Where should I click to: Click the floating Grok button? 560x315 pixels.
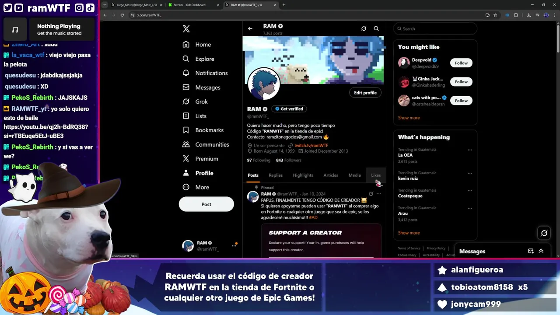coord(544,233)
